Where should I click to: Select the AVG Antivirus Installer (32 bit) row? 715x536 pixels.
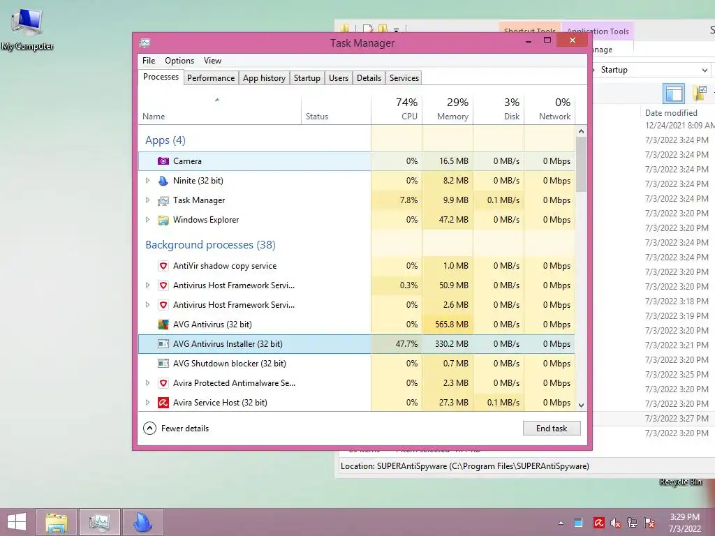tap(357, 343)
